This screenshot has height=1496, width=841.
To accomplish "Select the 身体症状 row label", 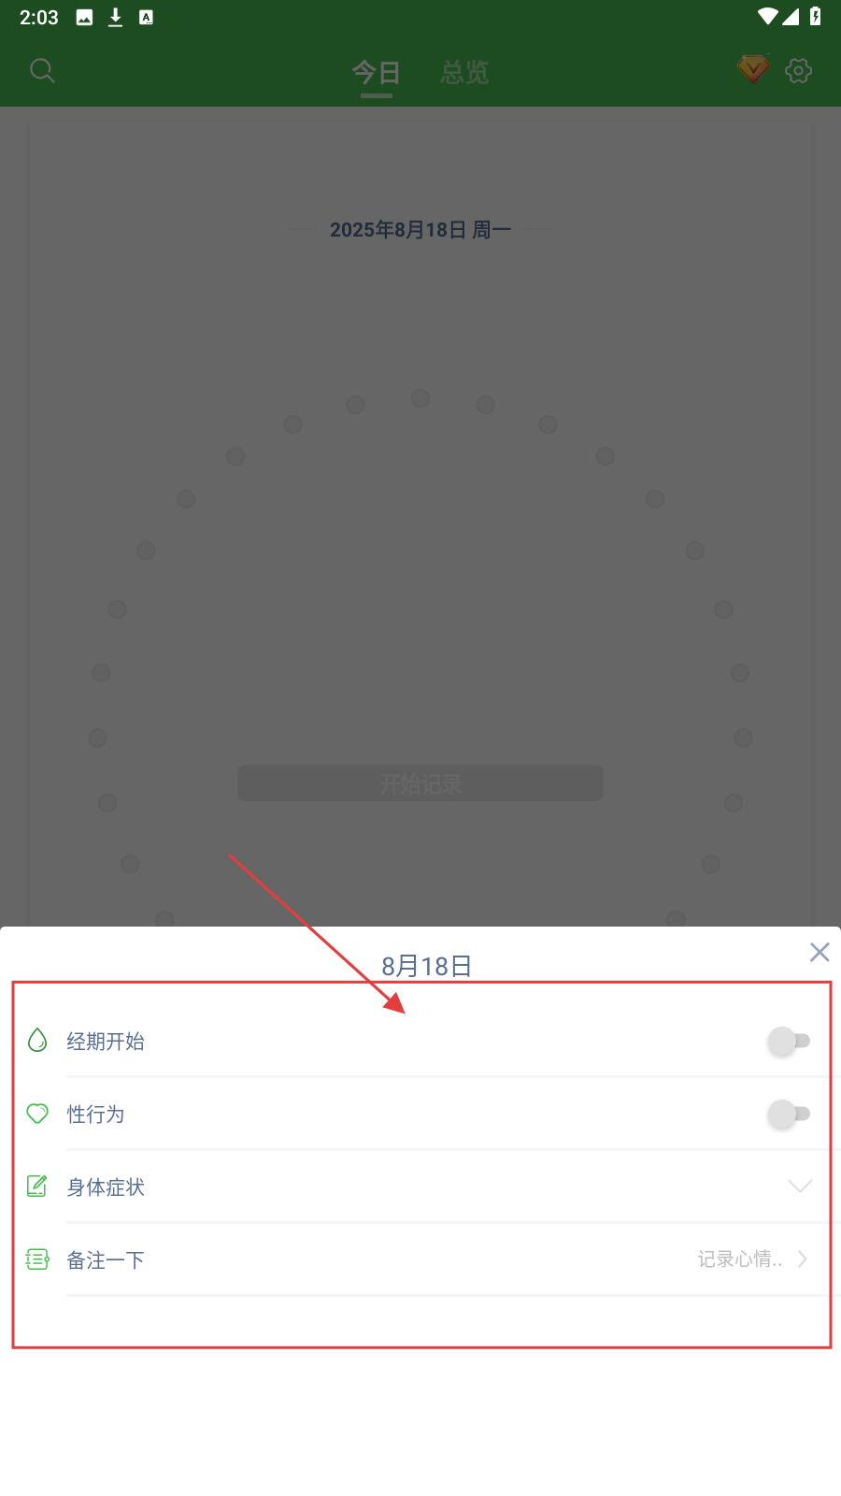I will [x=106, y=1187].
